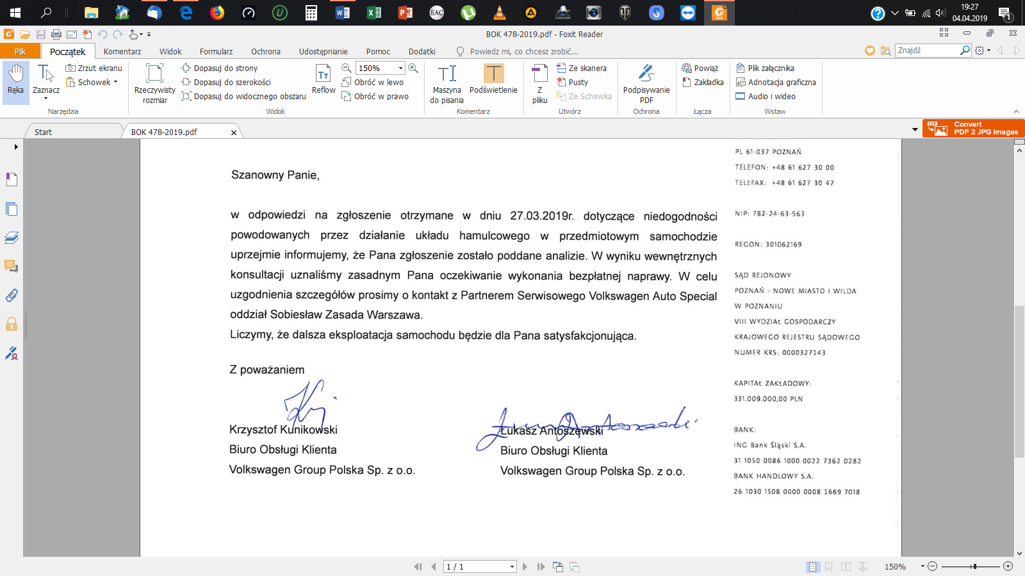
Task: Switch to the Start document tab
Action: click(x=44, y=132)
